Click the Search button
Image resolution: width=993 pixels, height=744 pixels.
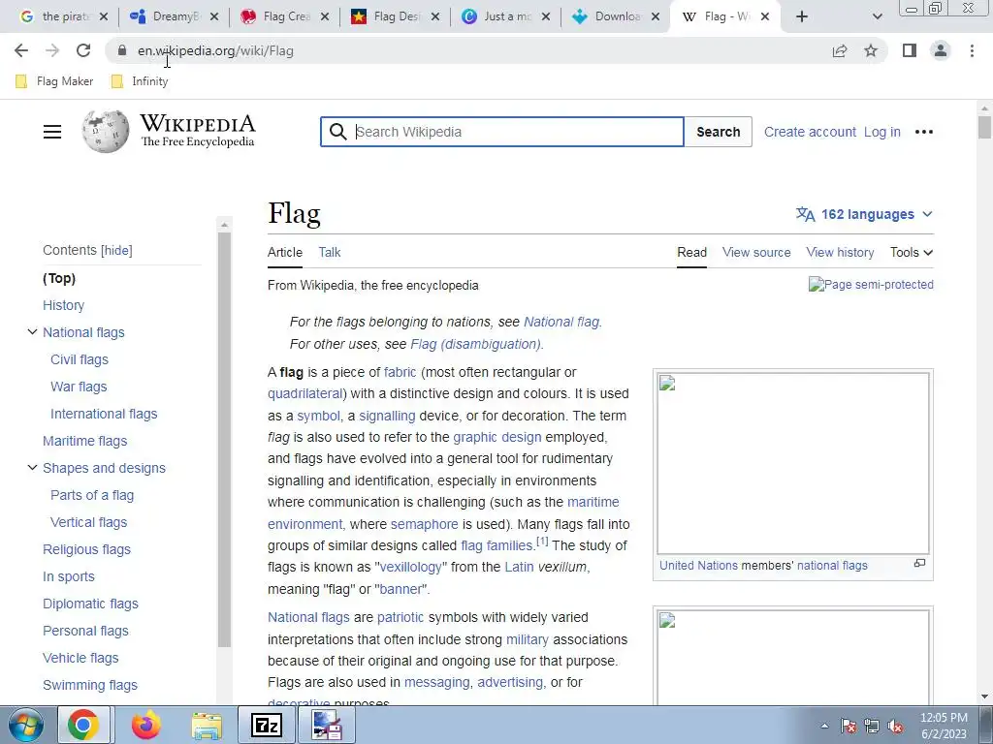click(x=719, y=132)
